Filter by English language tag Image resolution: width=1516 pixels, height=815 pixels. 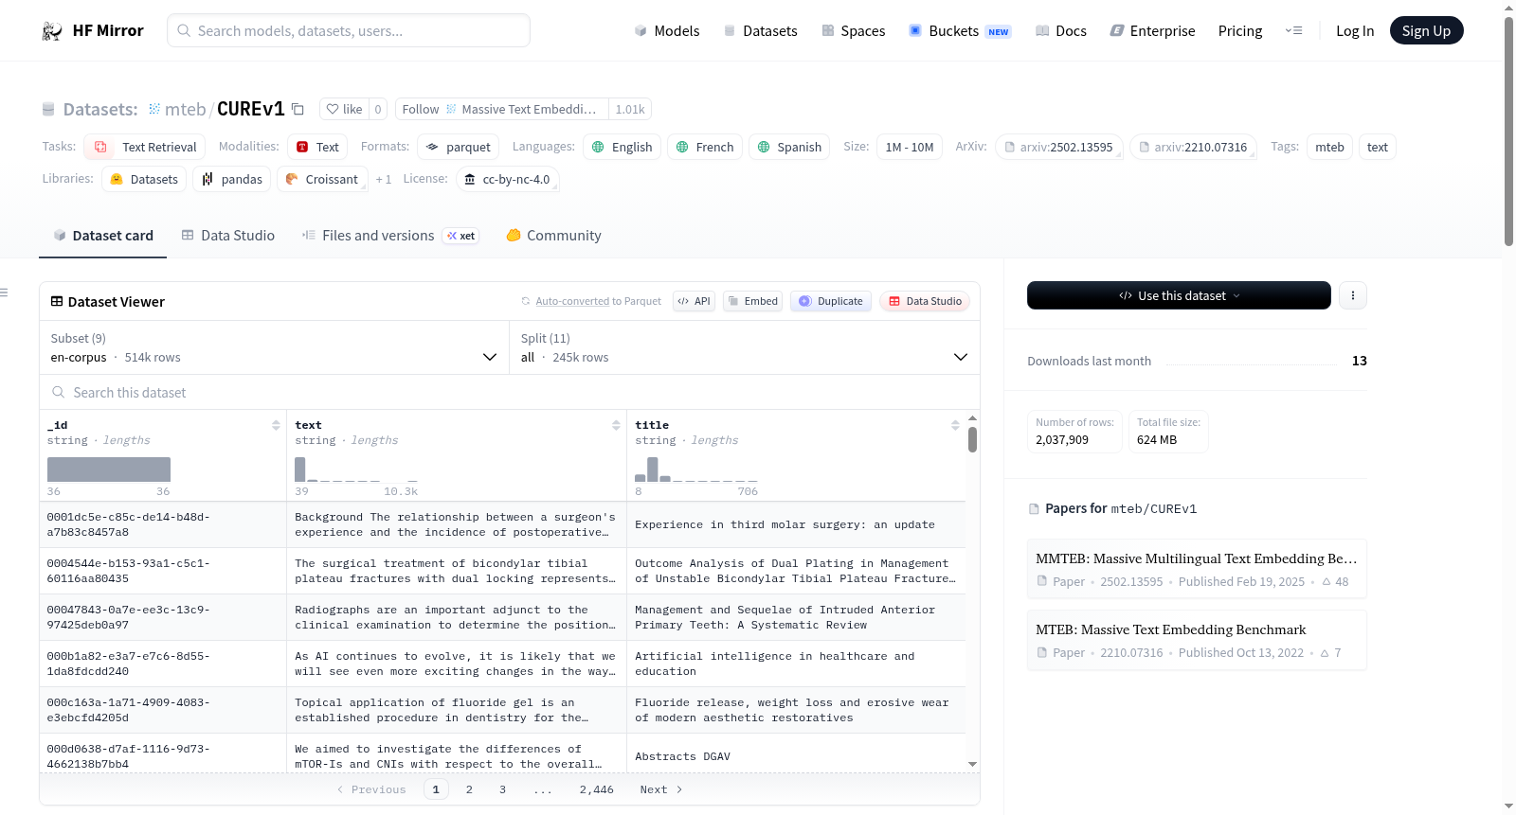tap(622, 147)
